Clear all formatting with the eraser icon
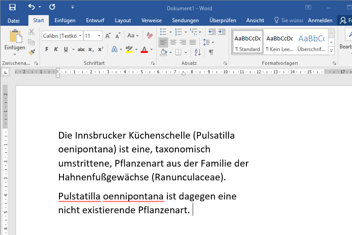The width and height of the screenshot is (352, 235). pos(150,36)
